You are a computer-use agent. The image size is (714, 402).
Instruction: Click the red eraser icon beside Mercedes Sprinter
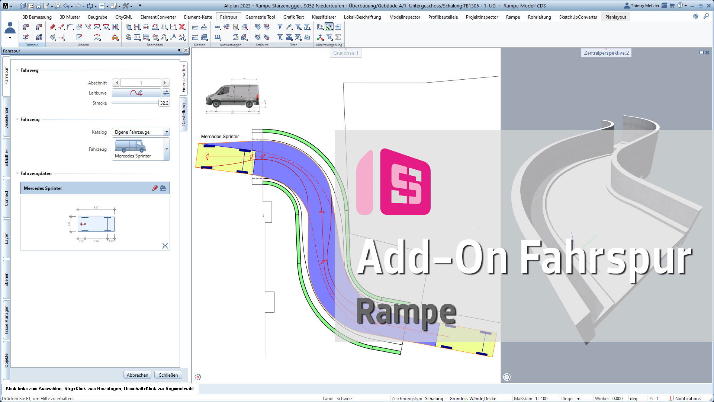(155, 188)
